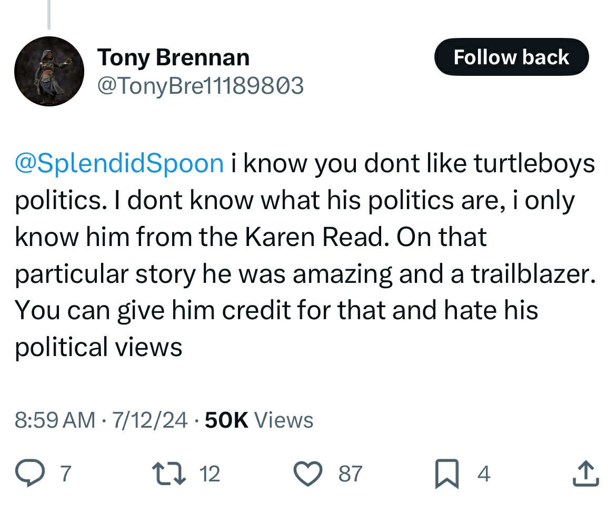Click the Tony Brennan display name

[x=173, y=57]
